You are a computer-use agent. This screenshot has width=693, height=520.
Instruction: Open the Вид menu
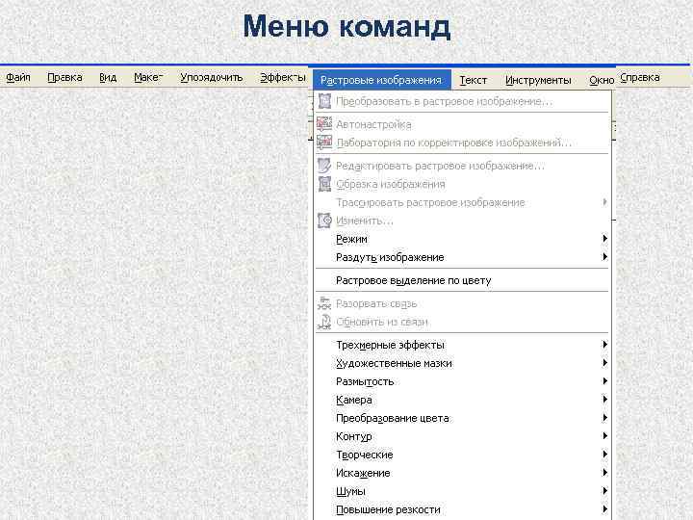coord(108,77)
